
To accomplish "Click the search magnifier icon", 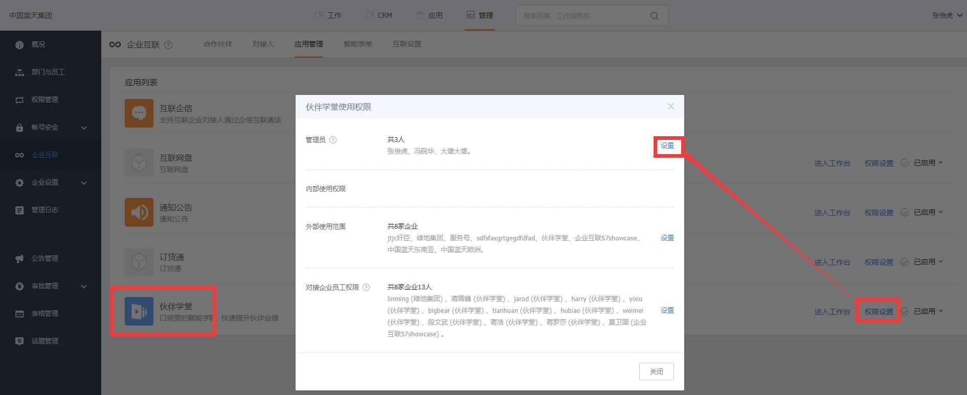I will (x=654, y=16).
